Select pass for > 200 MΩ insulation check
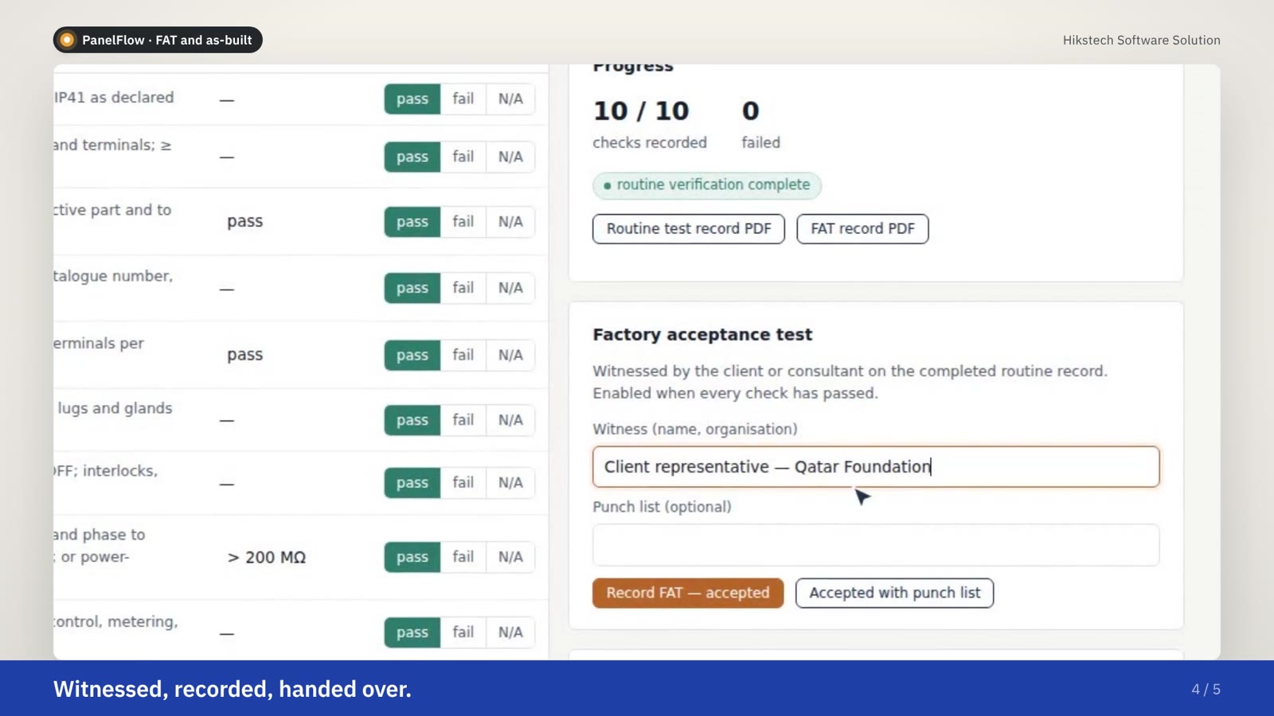 (x=412, y=557)
